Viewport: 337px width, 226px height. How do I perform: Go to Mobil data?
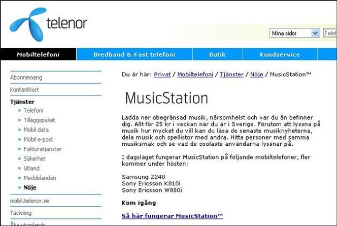pyautogui.click(x=36, y=130)
